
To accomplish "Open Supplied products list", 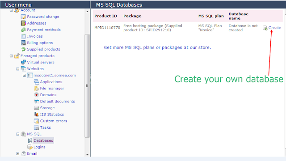I will 44,49.
